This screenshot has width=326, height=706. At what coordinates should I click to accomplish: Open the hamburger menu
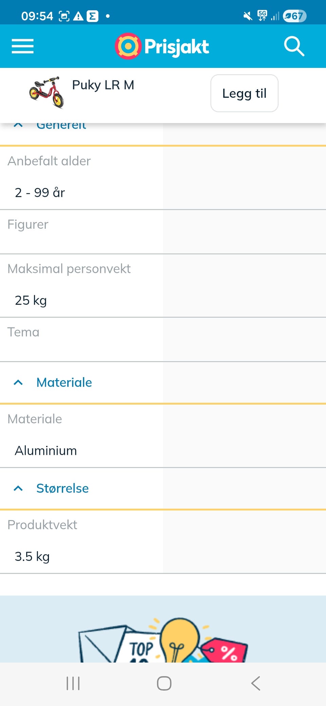click(x=22, y=46)
